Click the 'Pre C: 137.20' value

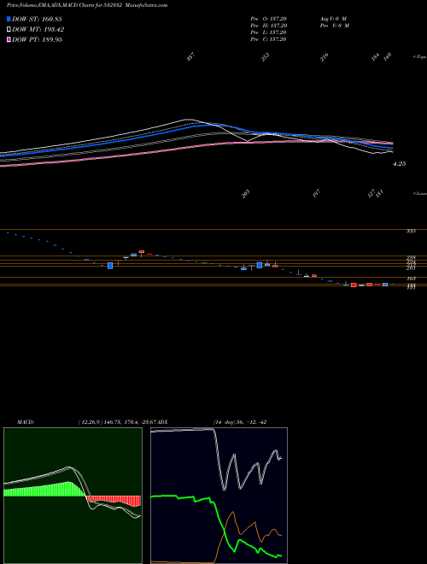[x=268, y=39]
